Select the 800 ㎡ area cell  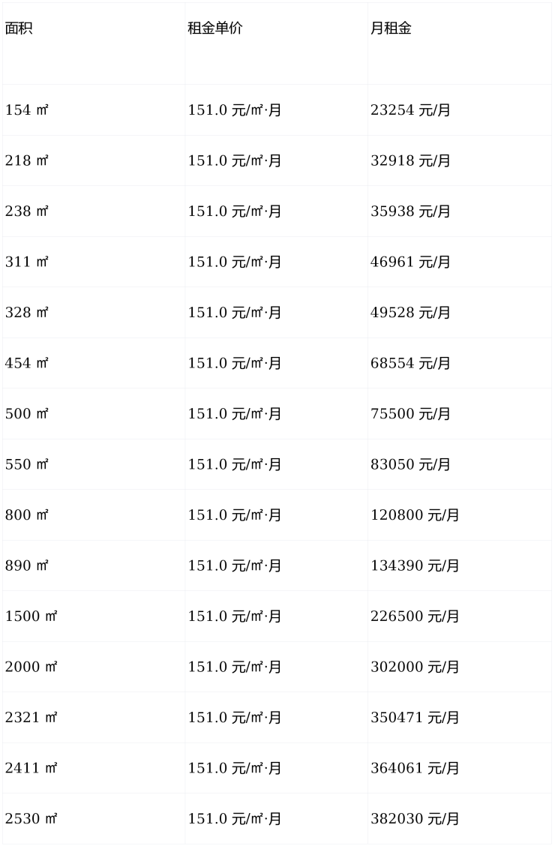tap(27, 515)
